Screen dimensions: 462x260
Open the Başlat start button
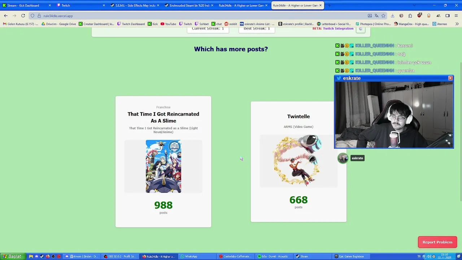pos(13,256)
